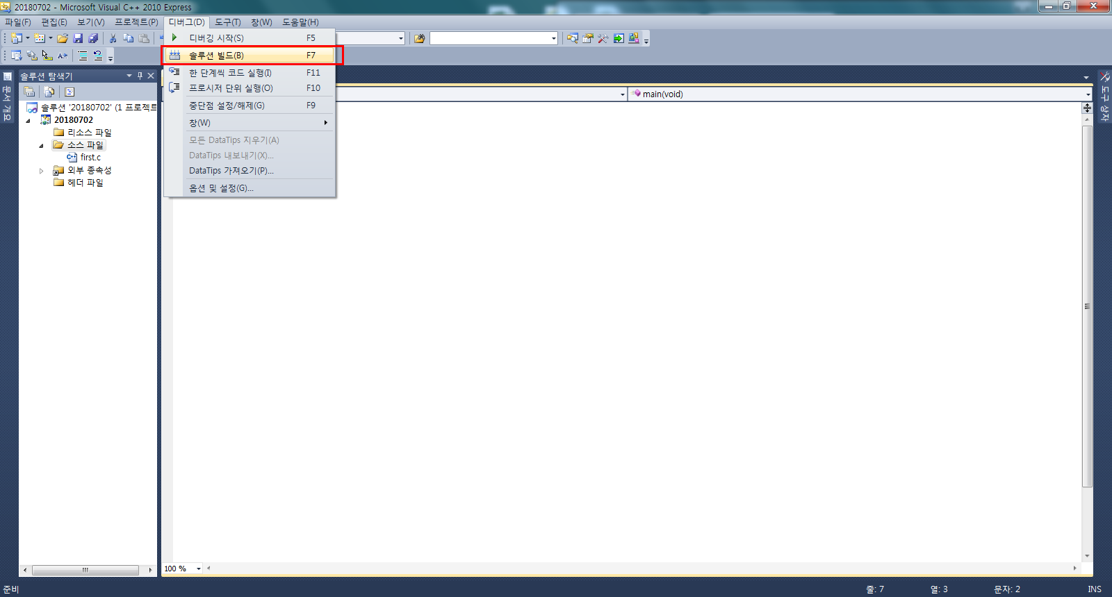Click the editor split bar handle
This screenshot has width=1112, height=597.
(x=1087, y=108)
